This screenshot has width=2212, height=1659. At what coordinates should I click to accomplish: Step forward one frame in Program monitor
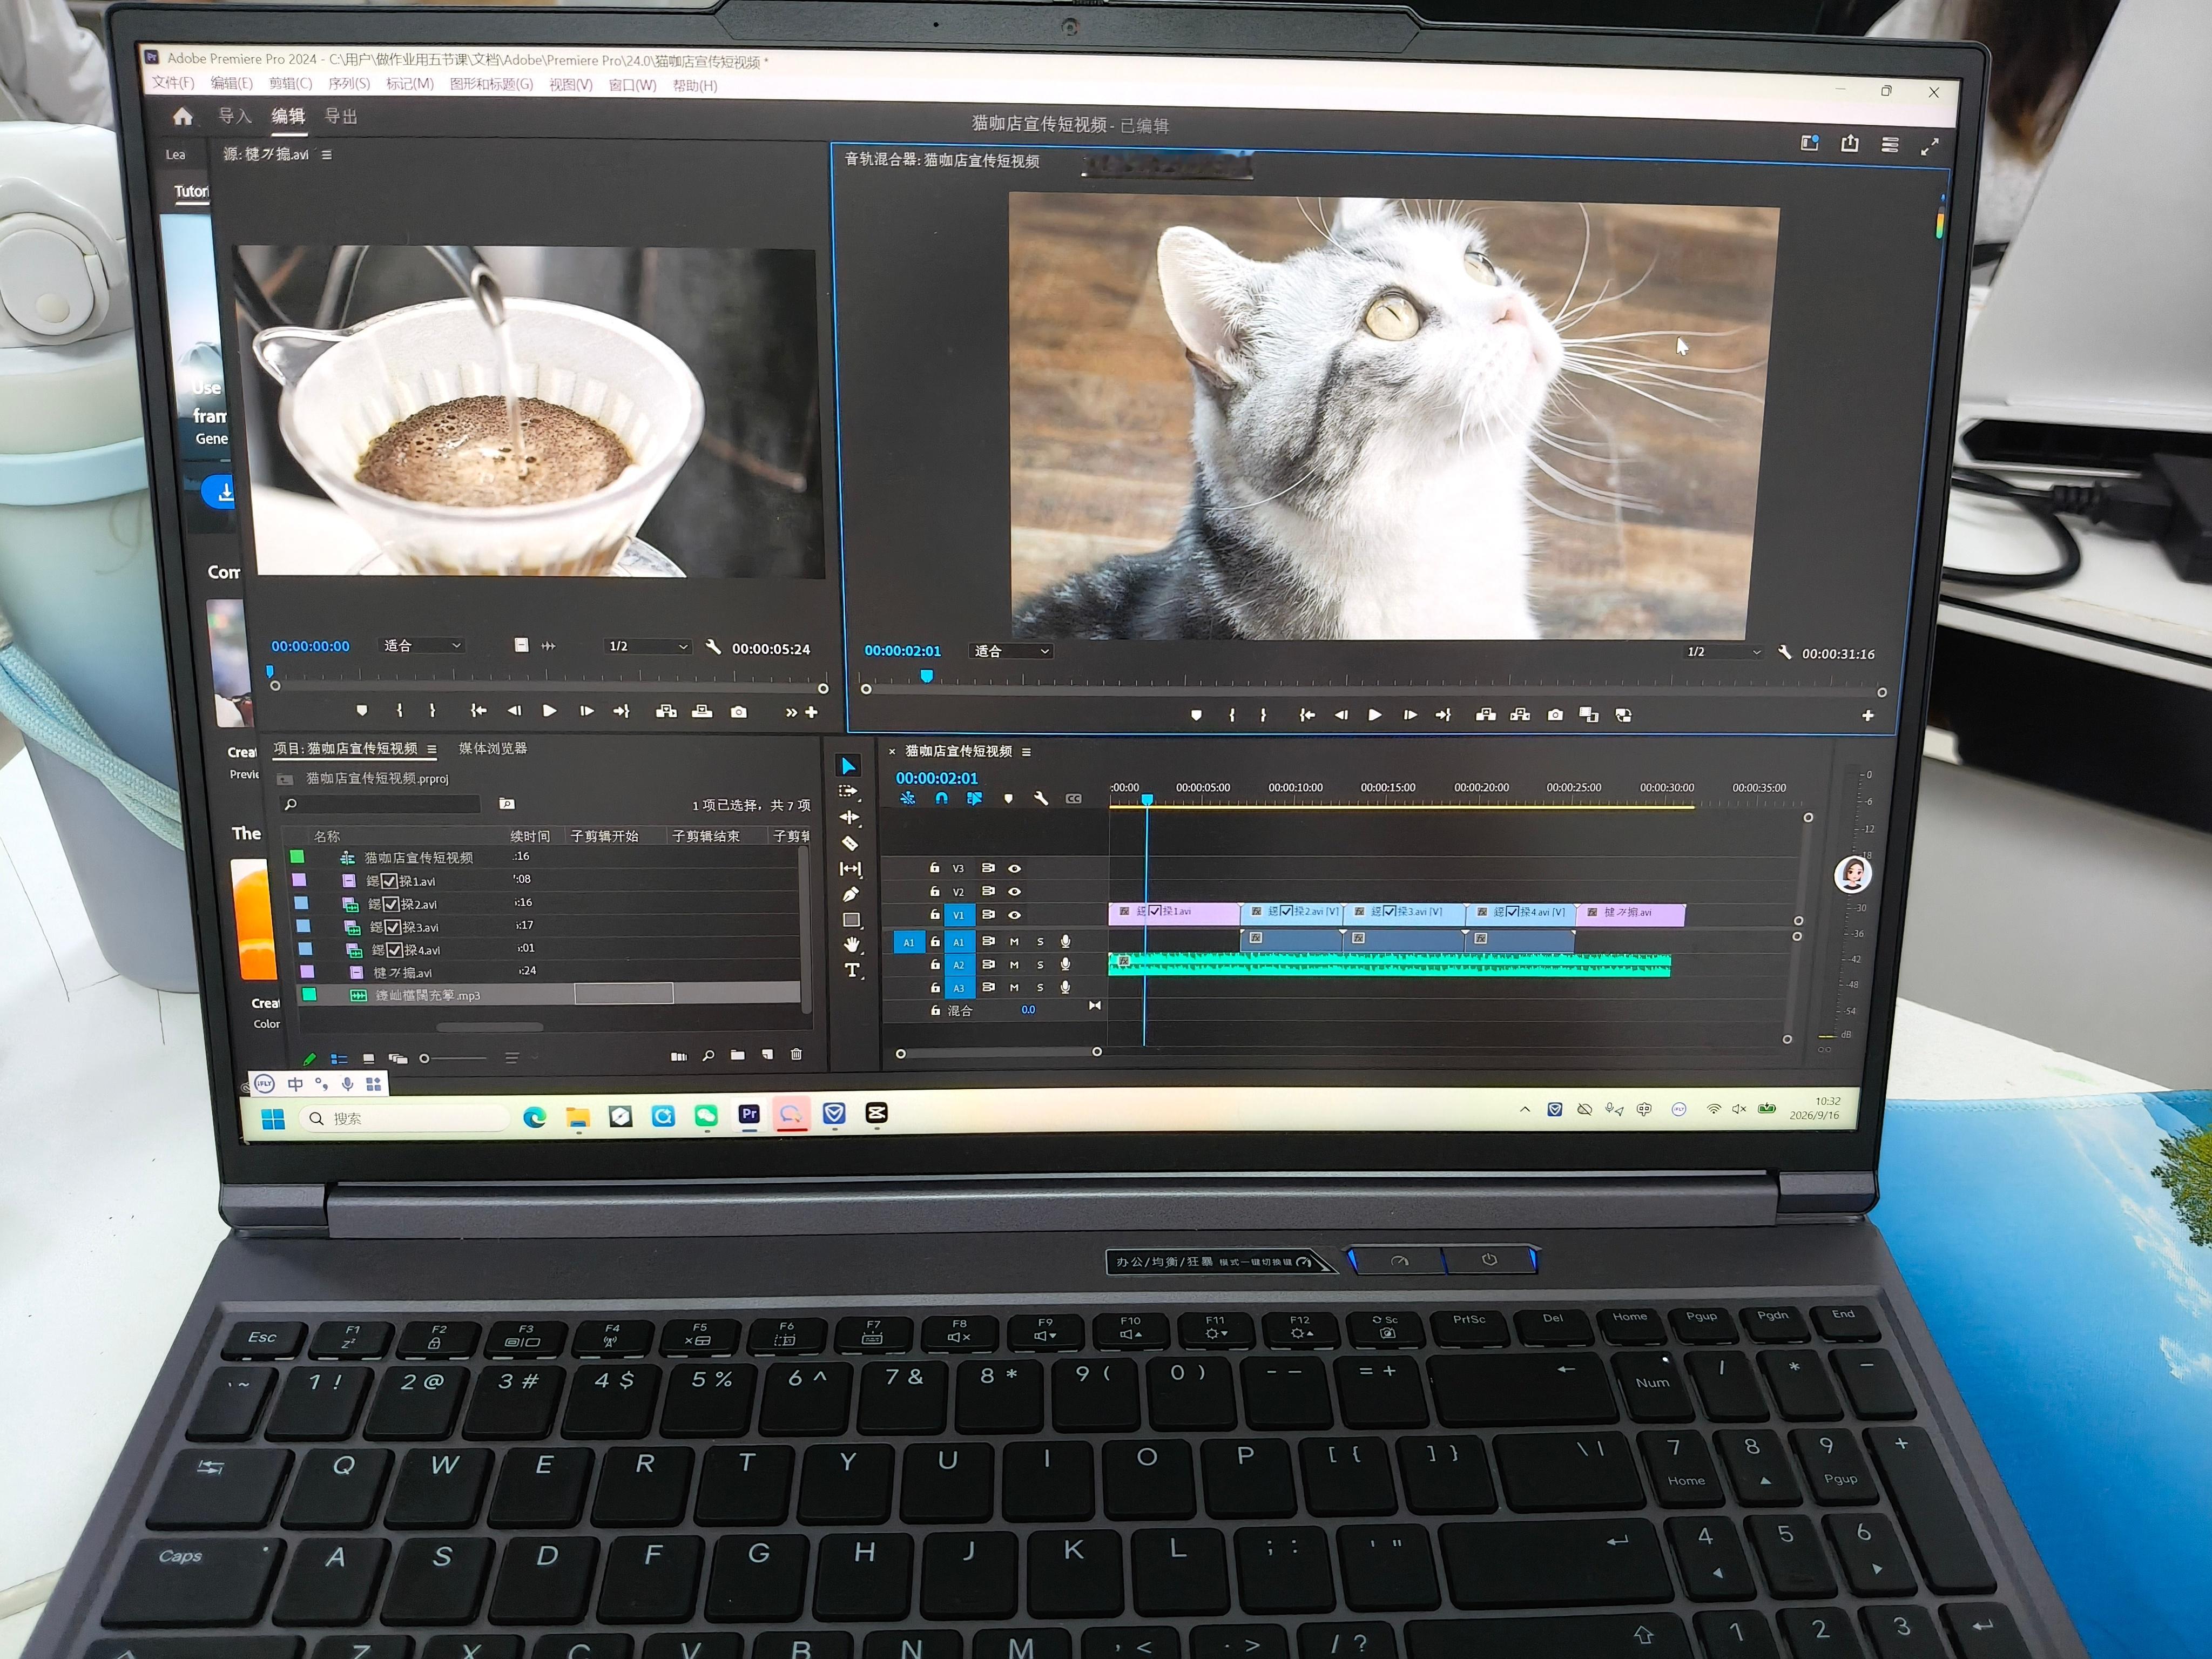[1410, 715]
